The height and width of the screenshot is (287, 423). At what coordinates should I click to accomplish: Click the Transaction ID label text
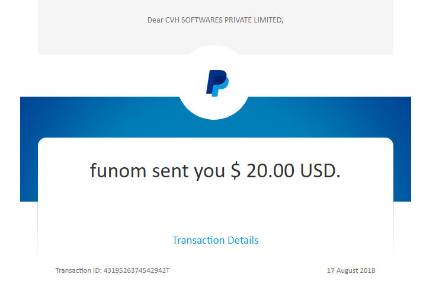click(x=78, y=270)
